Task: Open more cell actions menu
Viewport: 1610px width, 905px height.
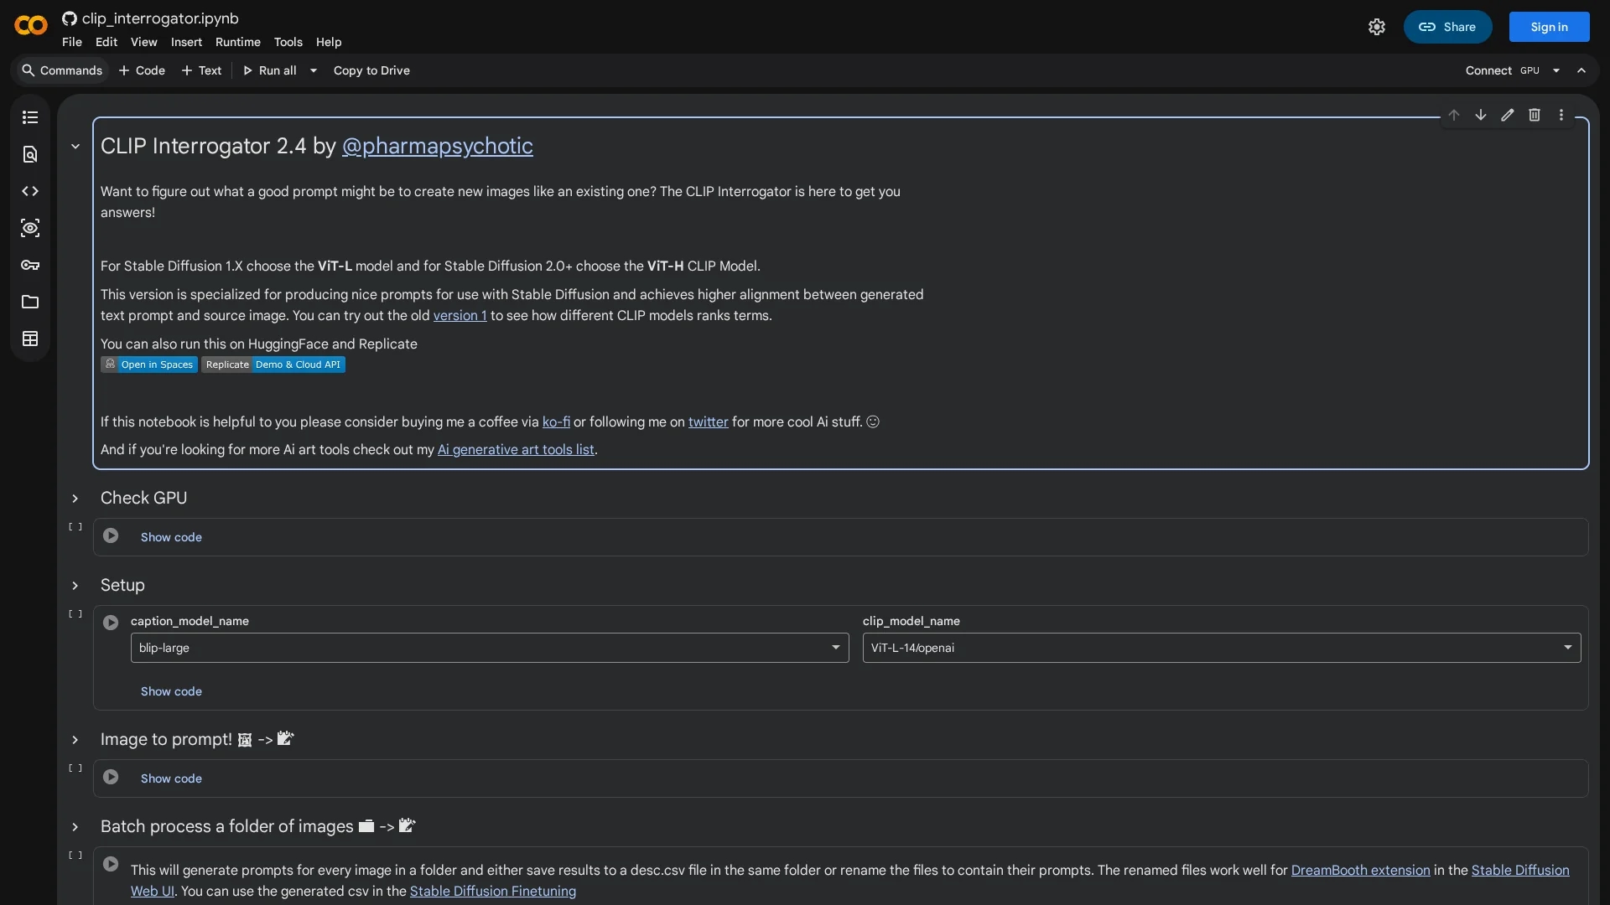Action: coord(1561,115)
